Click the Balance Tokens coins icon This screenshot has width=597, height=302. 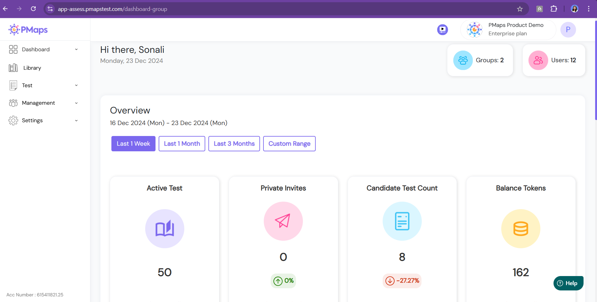(520, 229)
